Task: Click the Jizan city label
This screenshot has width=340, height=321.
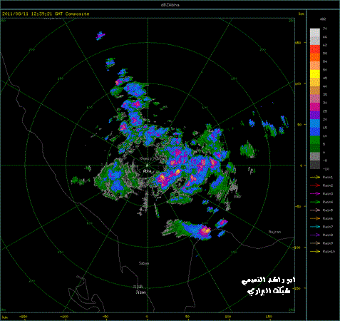Action: [x=141, y=292]
